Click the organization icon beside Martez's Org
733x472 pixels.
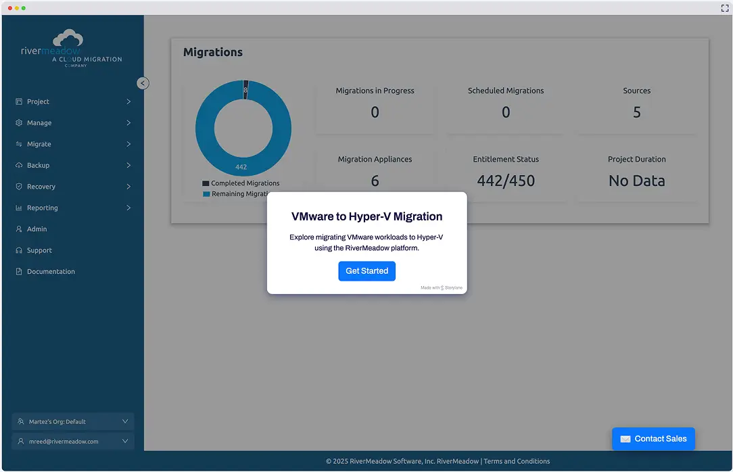coord(20,421)
